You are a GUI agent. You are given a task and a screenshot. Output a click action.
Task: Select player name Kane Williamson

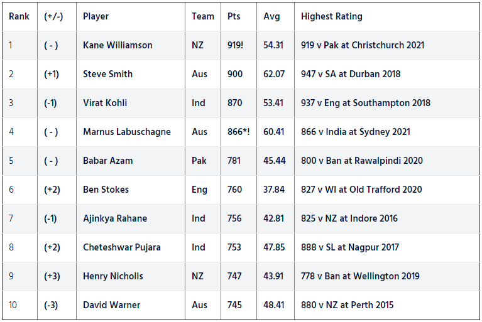tap(118, 45)
